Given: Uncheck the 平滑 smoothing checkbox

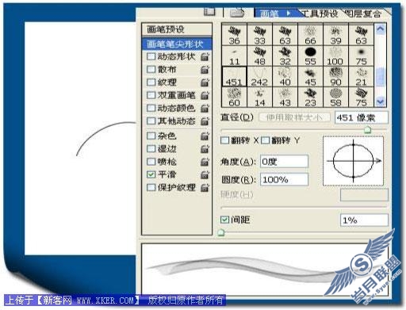Looking at the screenshot, I should pos(151,174).
